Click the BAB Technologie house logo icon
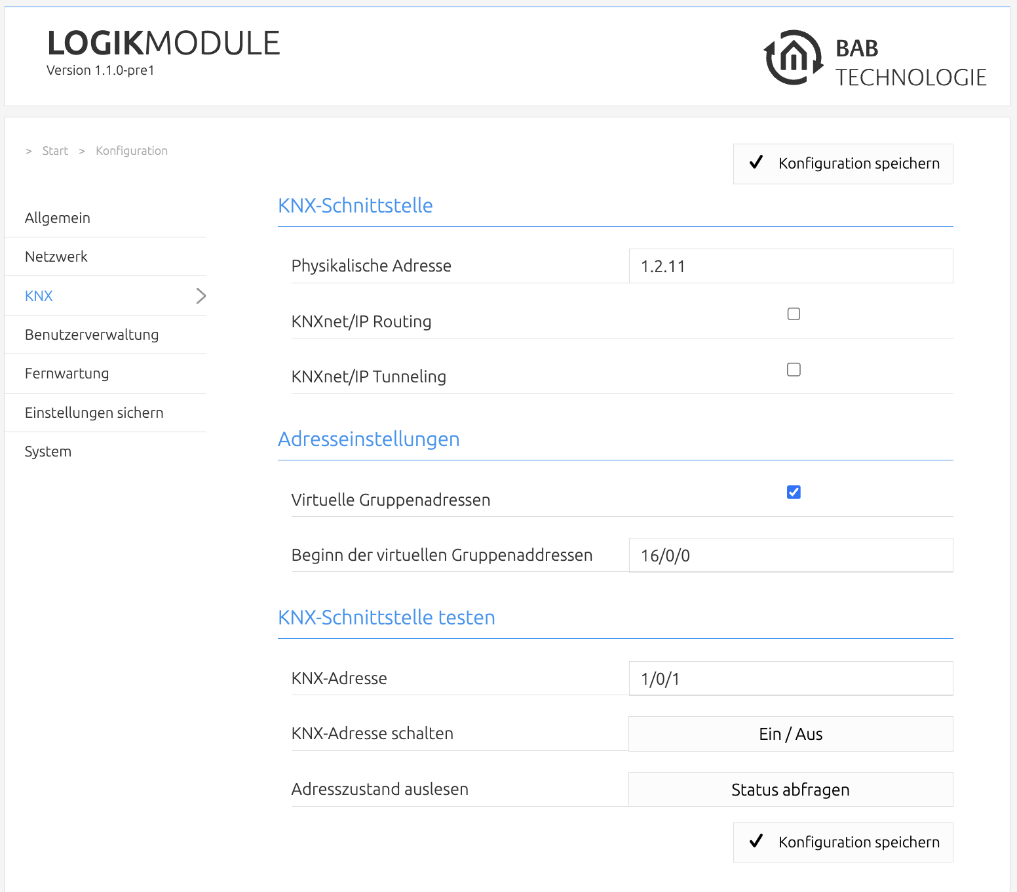The image size is (1017, 892). (x=794, y=58)
